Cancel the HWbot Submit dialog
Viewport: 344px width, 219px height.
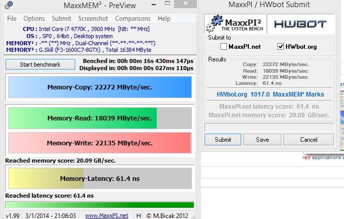pyautogui.click(x=308, y=140)
